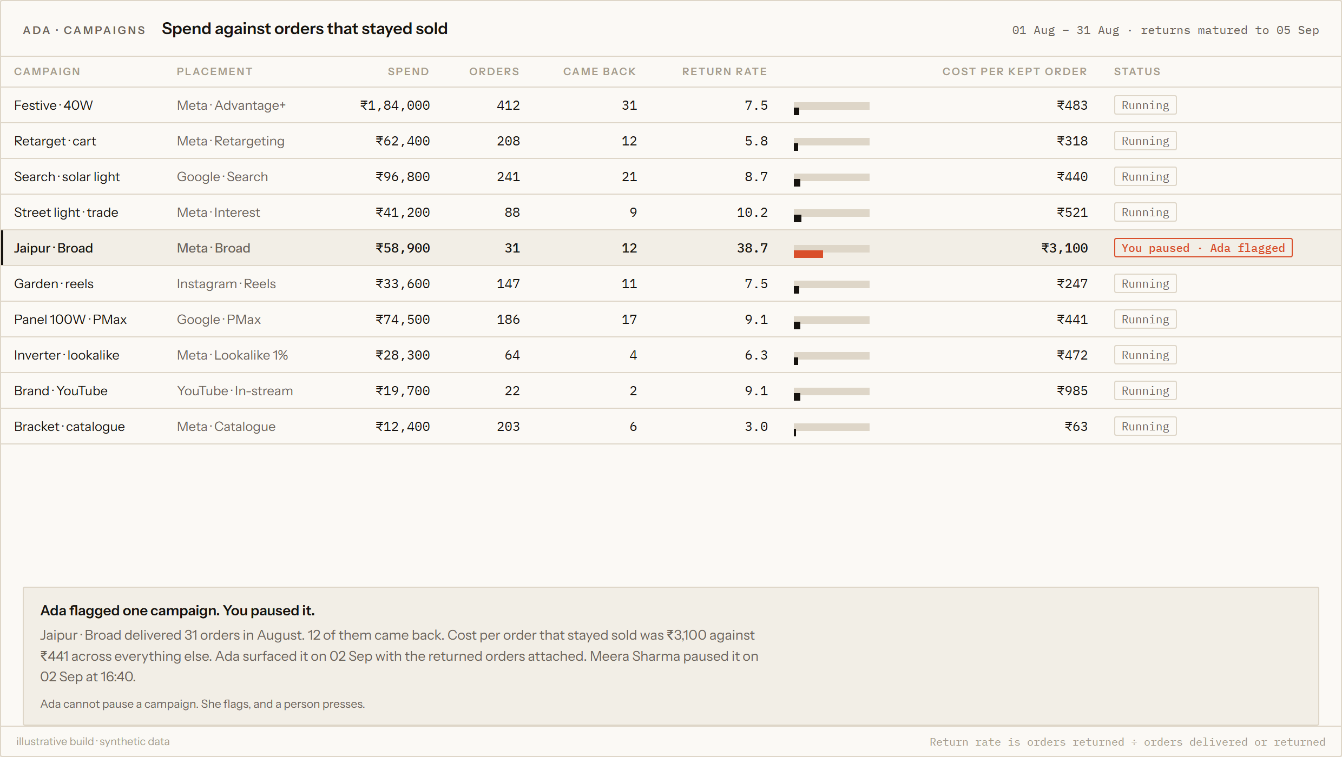Open the Festive · 40W campaign row
This screenshot has width=1342, height=757.
tap(671, 105)
